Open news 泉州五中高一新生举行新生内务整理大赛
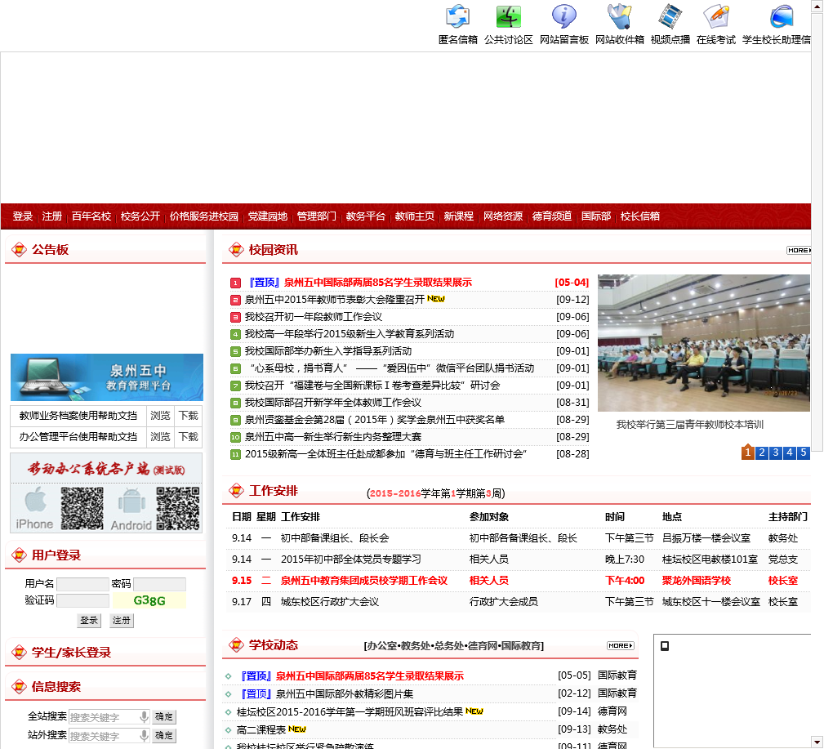824x749 pixels. click(333, 437)
